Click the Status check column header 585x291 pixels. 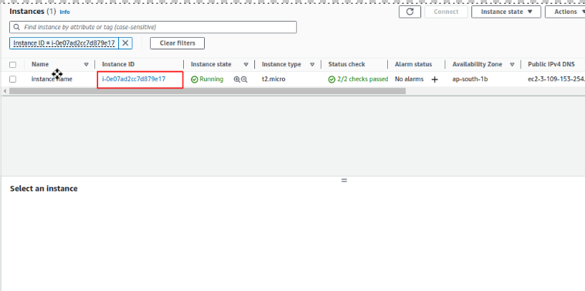[x=347, y=64]
